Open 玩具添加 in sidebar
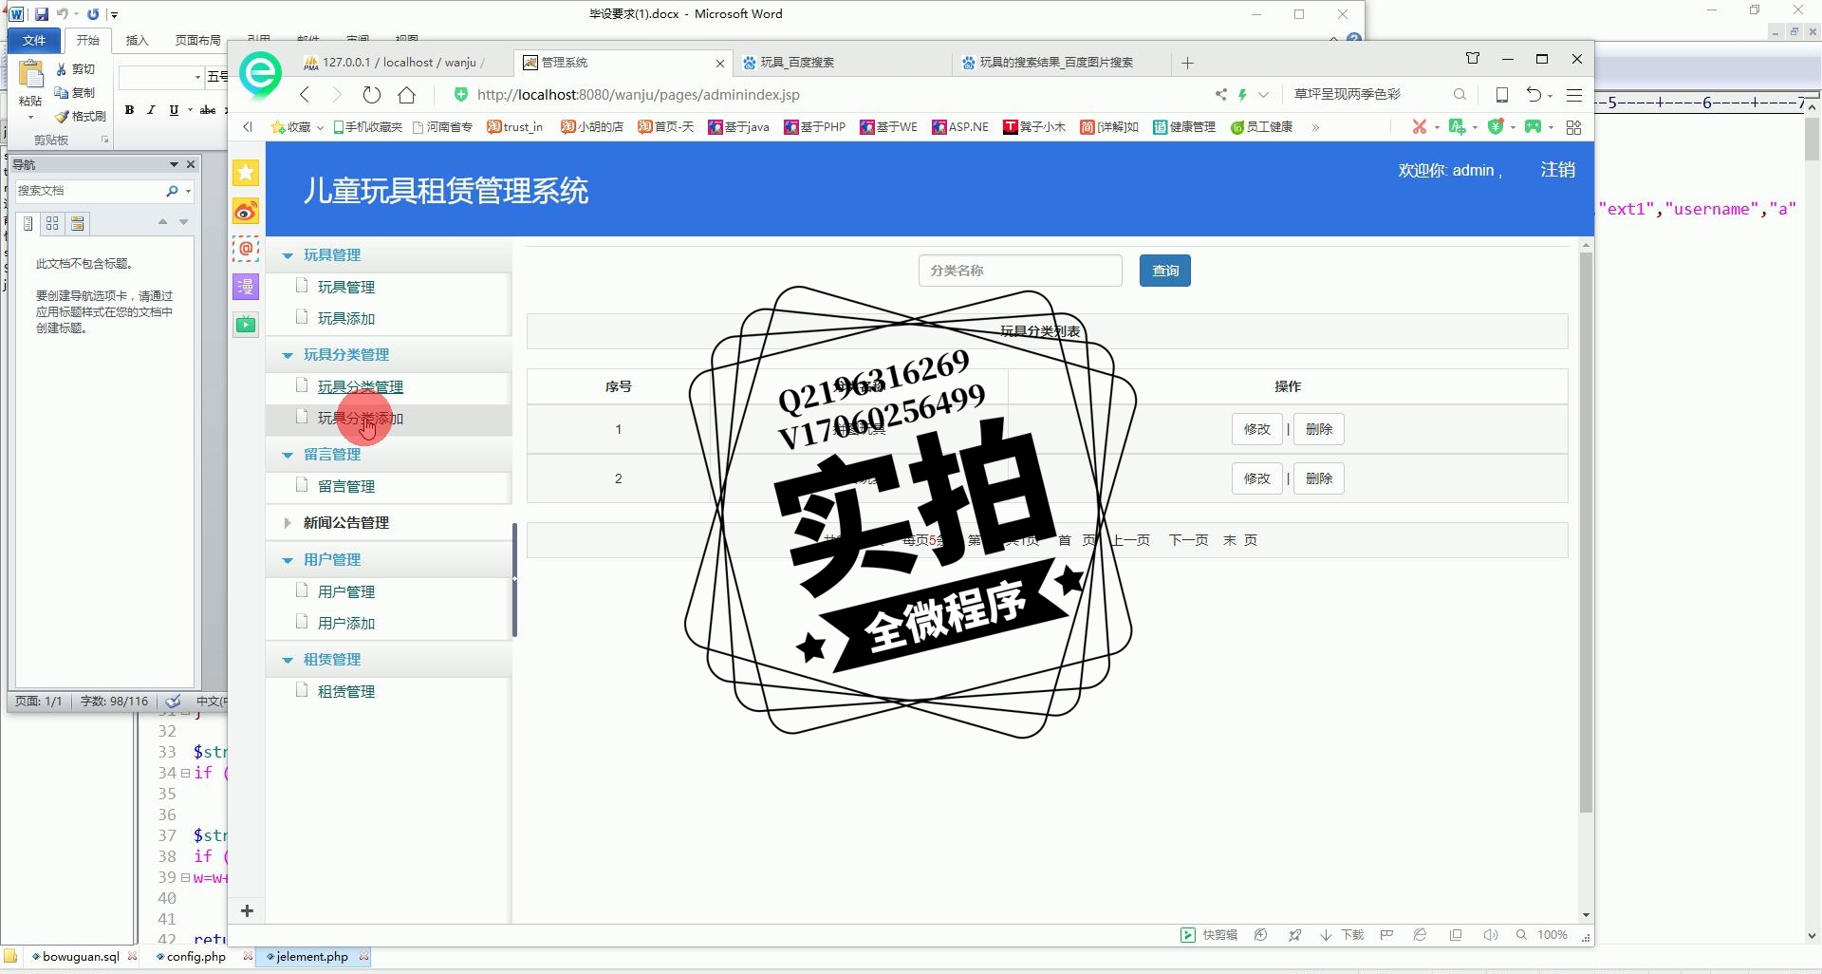 pyautogui.click(x=346, y=318)
